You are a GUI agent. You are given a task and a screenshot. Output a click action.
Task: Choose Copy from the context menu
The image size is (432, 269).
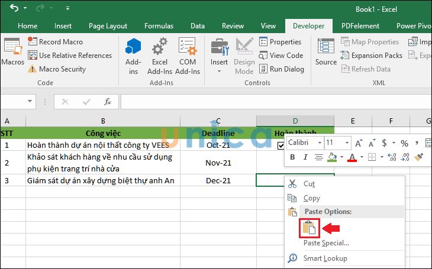(311, 198)
